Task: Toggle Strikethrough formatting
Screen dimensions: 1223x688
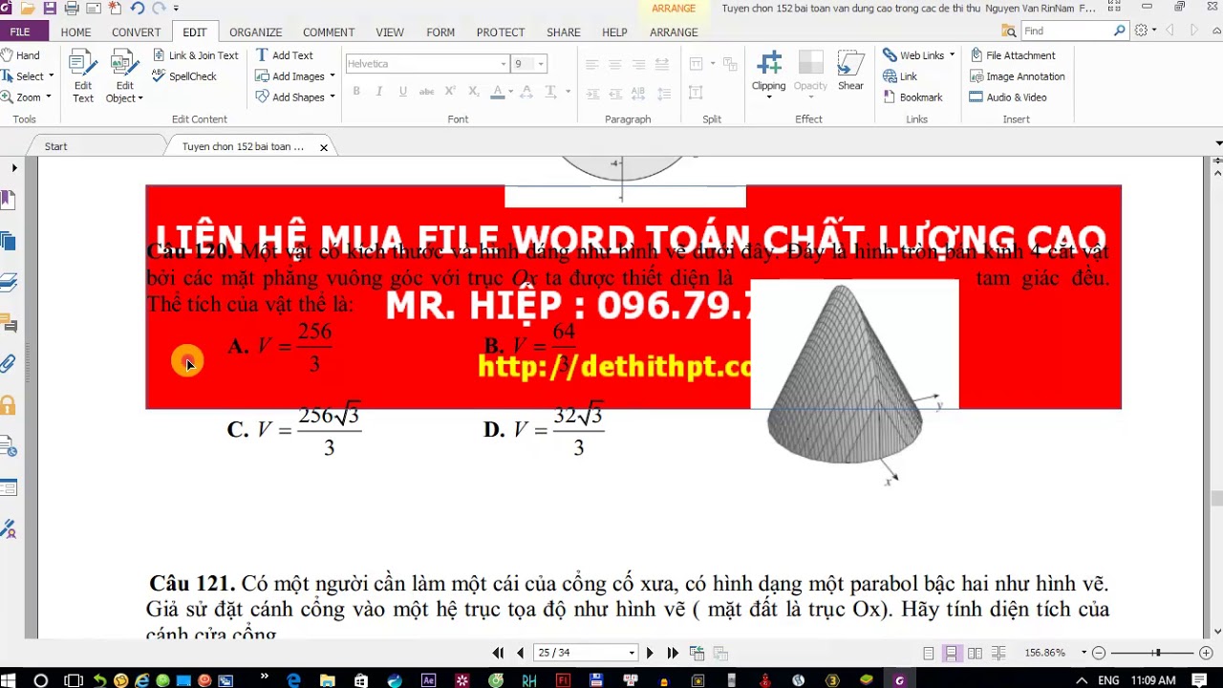Action: [426, 92]
